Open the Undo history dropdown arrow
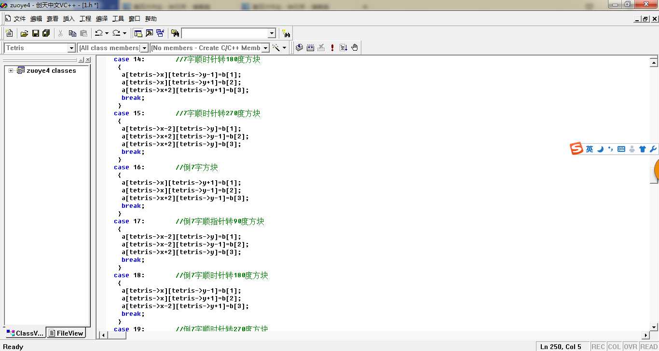Image resolution: width=659 pixels, height=351 pixels. 107,33
